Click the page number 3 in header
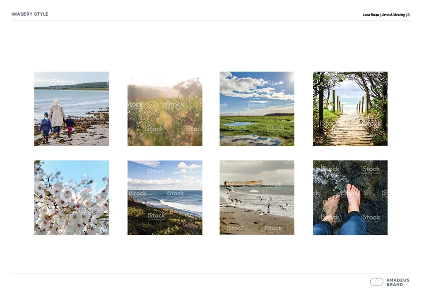Viewport: 422px width, 298px height. pos(408,15)
